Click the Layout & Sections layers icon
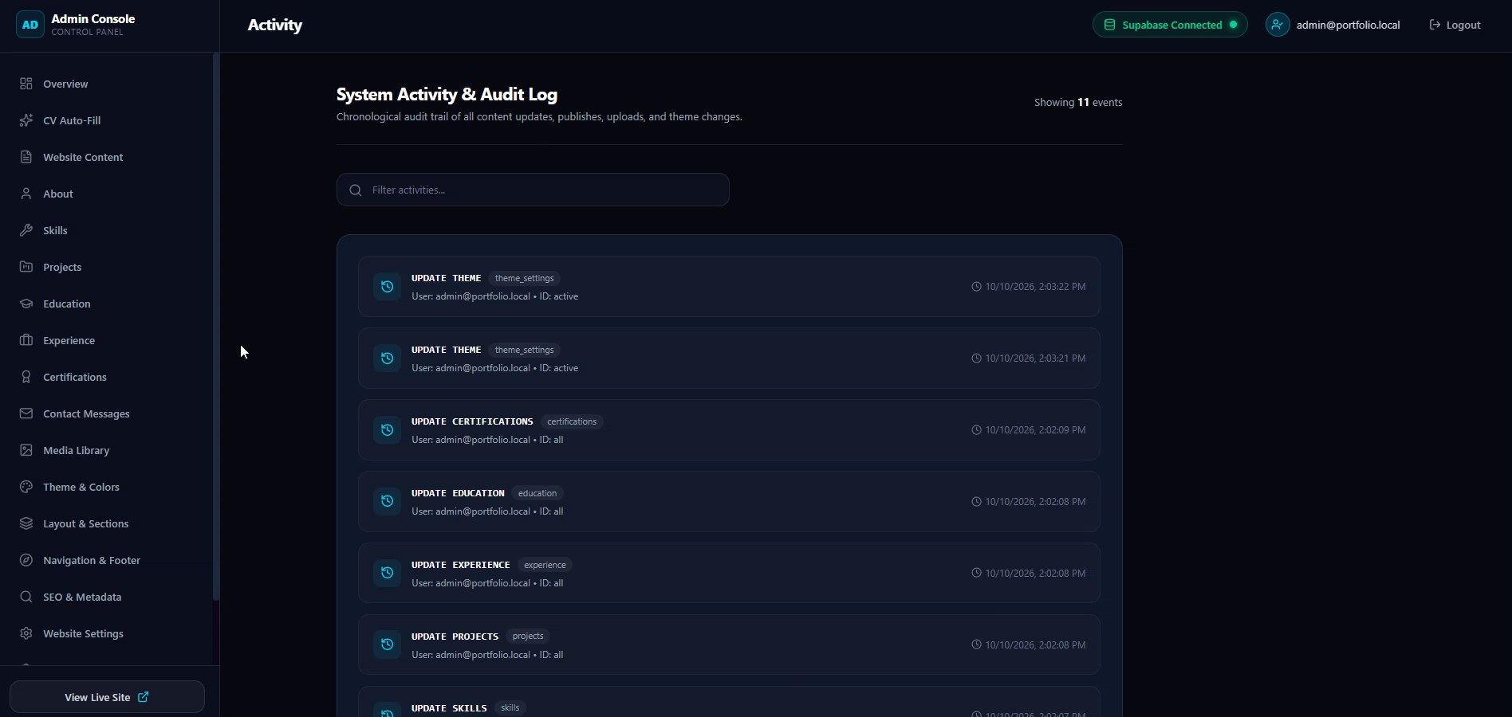This screenshot has height=717, width=1512. click(26, 523)
